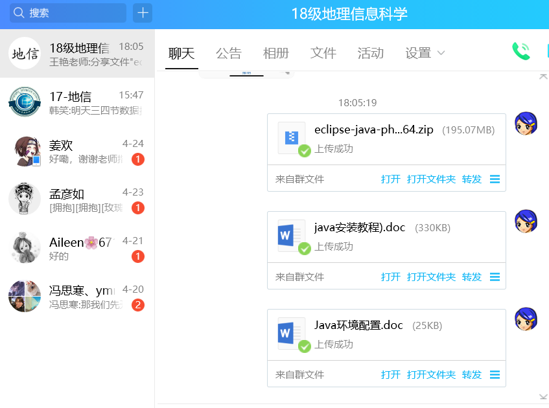
Task: Click 打开文件夹 for eclipse zip file
Action: click(431, 179)
